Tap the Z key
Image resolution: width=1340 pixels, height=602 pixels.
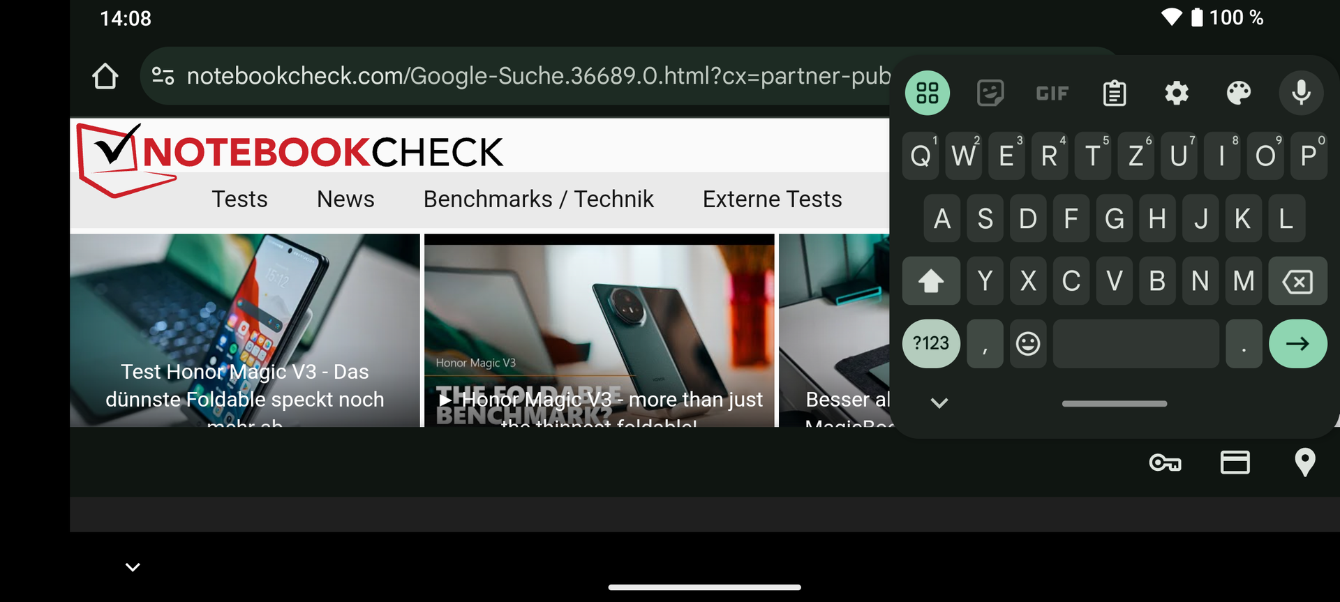click(1136, 156)
